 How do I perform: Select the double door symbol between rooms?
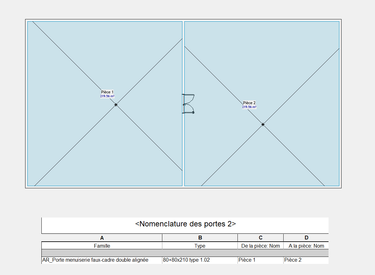tap(188, 104)
